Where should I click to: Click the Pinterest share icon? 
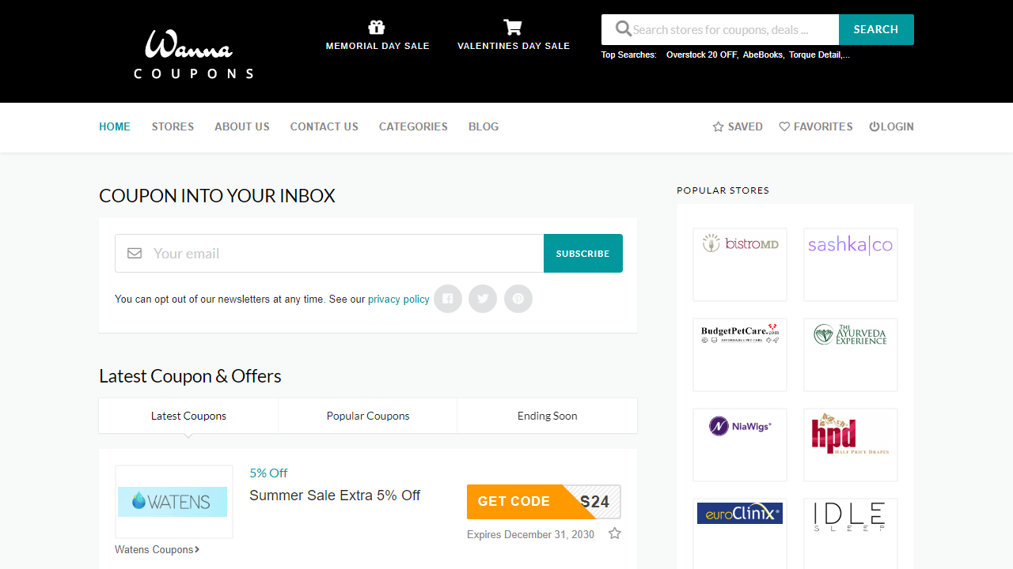[518, 299]
